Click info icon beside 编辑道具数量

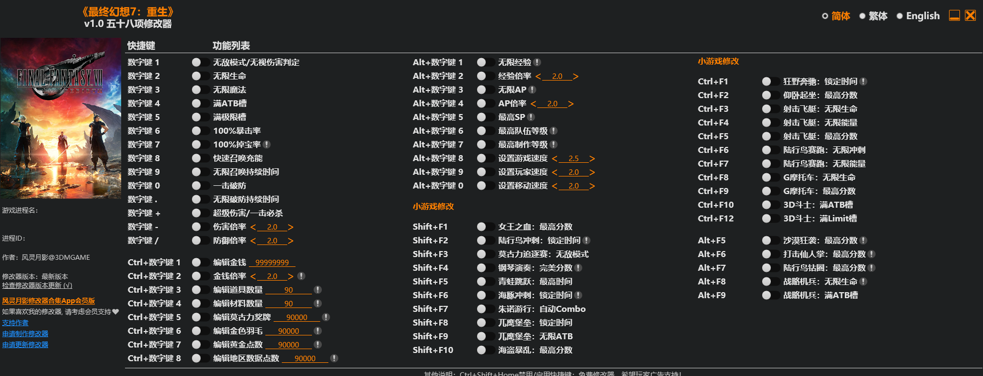tap(317, 290)
